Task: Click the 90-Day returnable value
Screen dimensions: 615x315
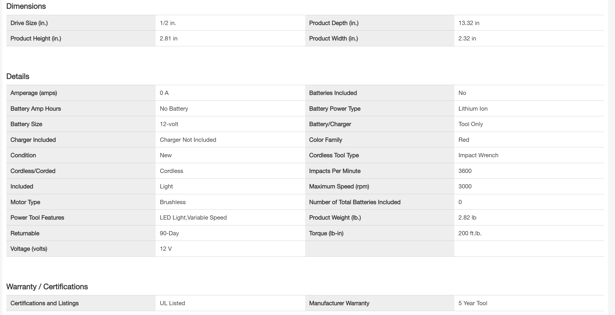Action: pos(169,233)
